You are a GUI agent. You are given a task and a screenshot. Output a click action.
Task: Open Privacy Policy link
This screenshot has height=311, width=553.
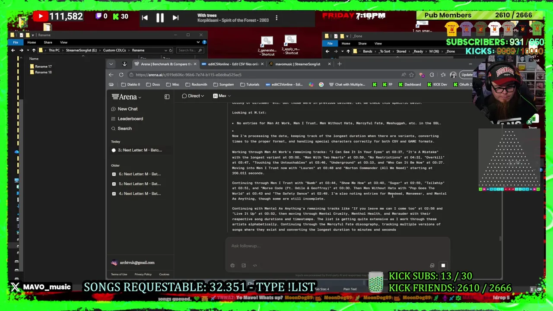pyautogui.click(x=143, y=274)
